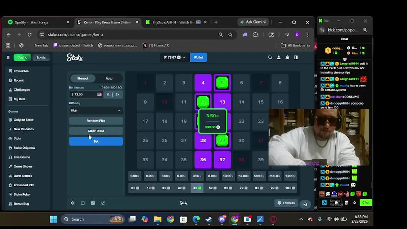Open the Windows Start button
The width and height of the screenshot is (407, 229).
tap(54, 219)
